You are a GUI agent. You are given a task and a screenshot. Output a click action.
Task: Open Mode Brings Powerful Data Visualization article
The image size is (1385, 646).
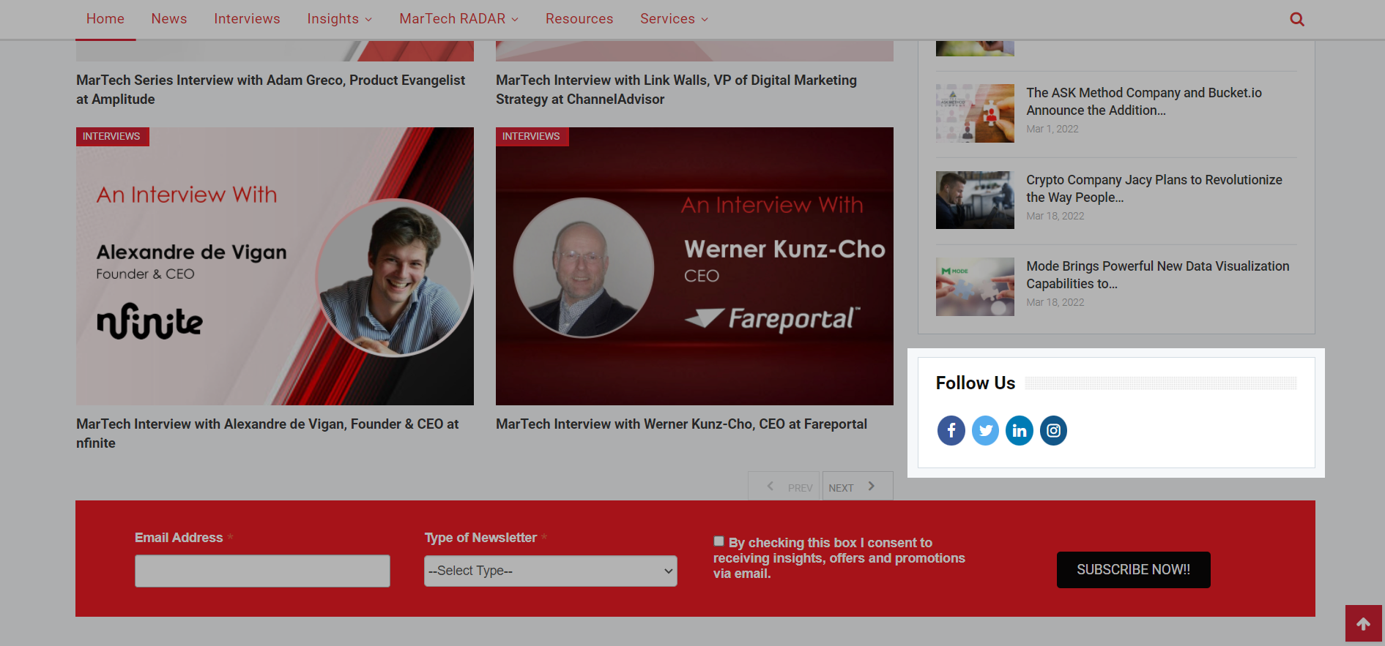pos(1157,275)
